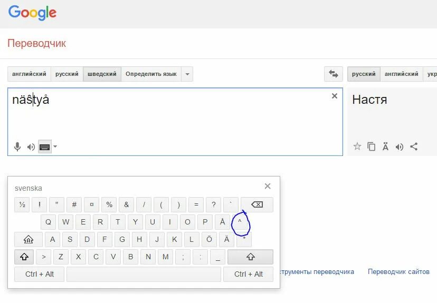Image resolution: width=437 pixels, height=303 pixels.
Task: Select русский as target language
Action: point(364,74)
